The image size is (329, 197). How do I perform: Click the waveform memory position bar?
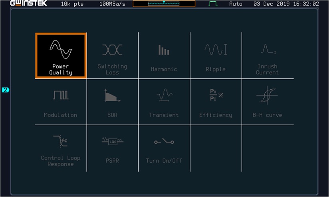pyautogui.click(x=164, y=4)
